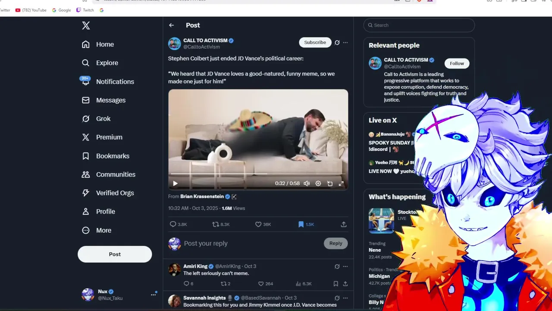Open Grok from the sidebar
552x311 pixels.
click(96, 119)
